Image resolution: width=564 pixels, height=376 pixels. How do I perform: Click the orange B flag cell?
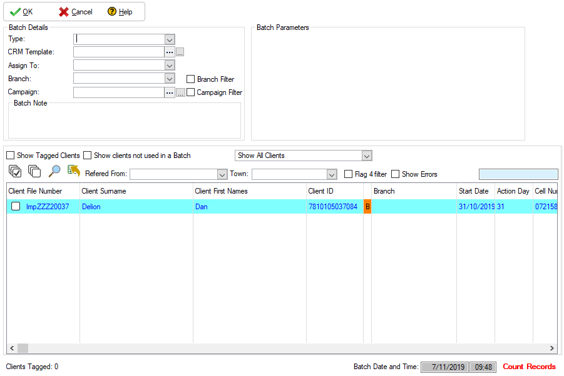(367, 207)
